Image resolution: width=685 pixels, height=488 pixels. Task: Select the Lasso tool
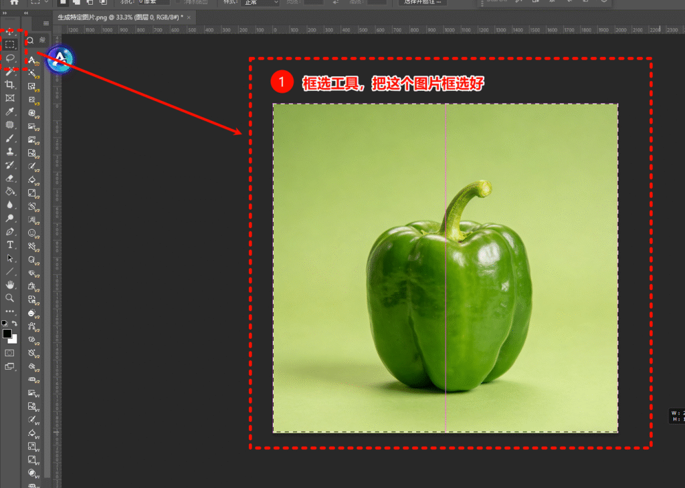pos(10,58)
